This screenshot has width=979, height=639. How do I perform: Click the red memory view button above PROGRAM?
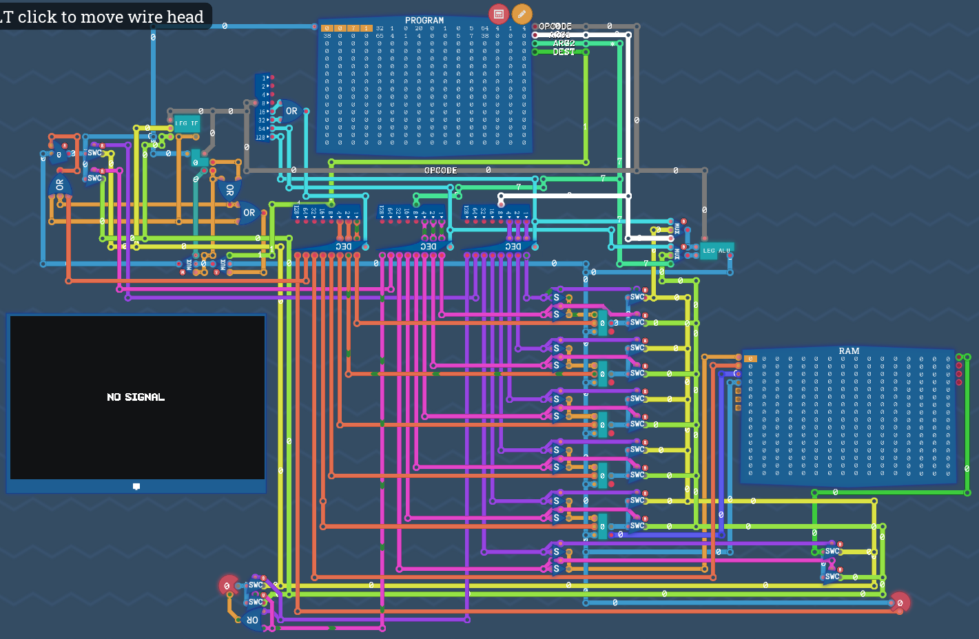(498, 14)
